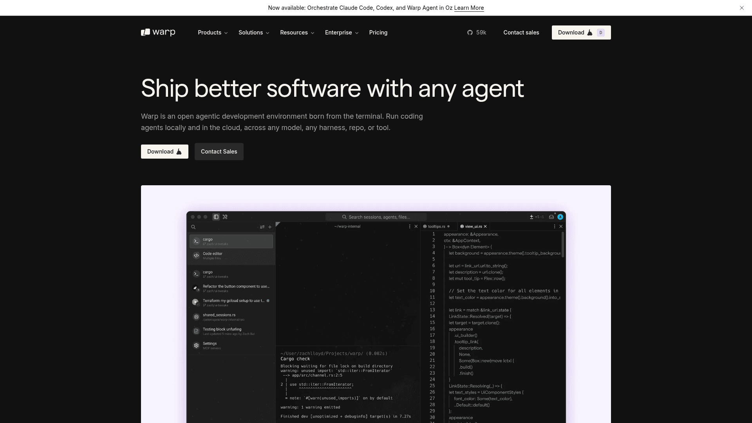The image size is (752, 423).
Task: Click the 'ctx: &AppContext,' code line
Action: tap(462, 240)
